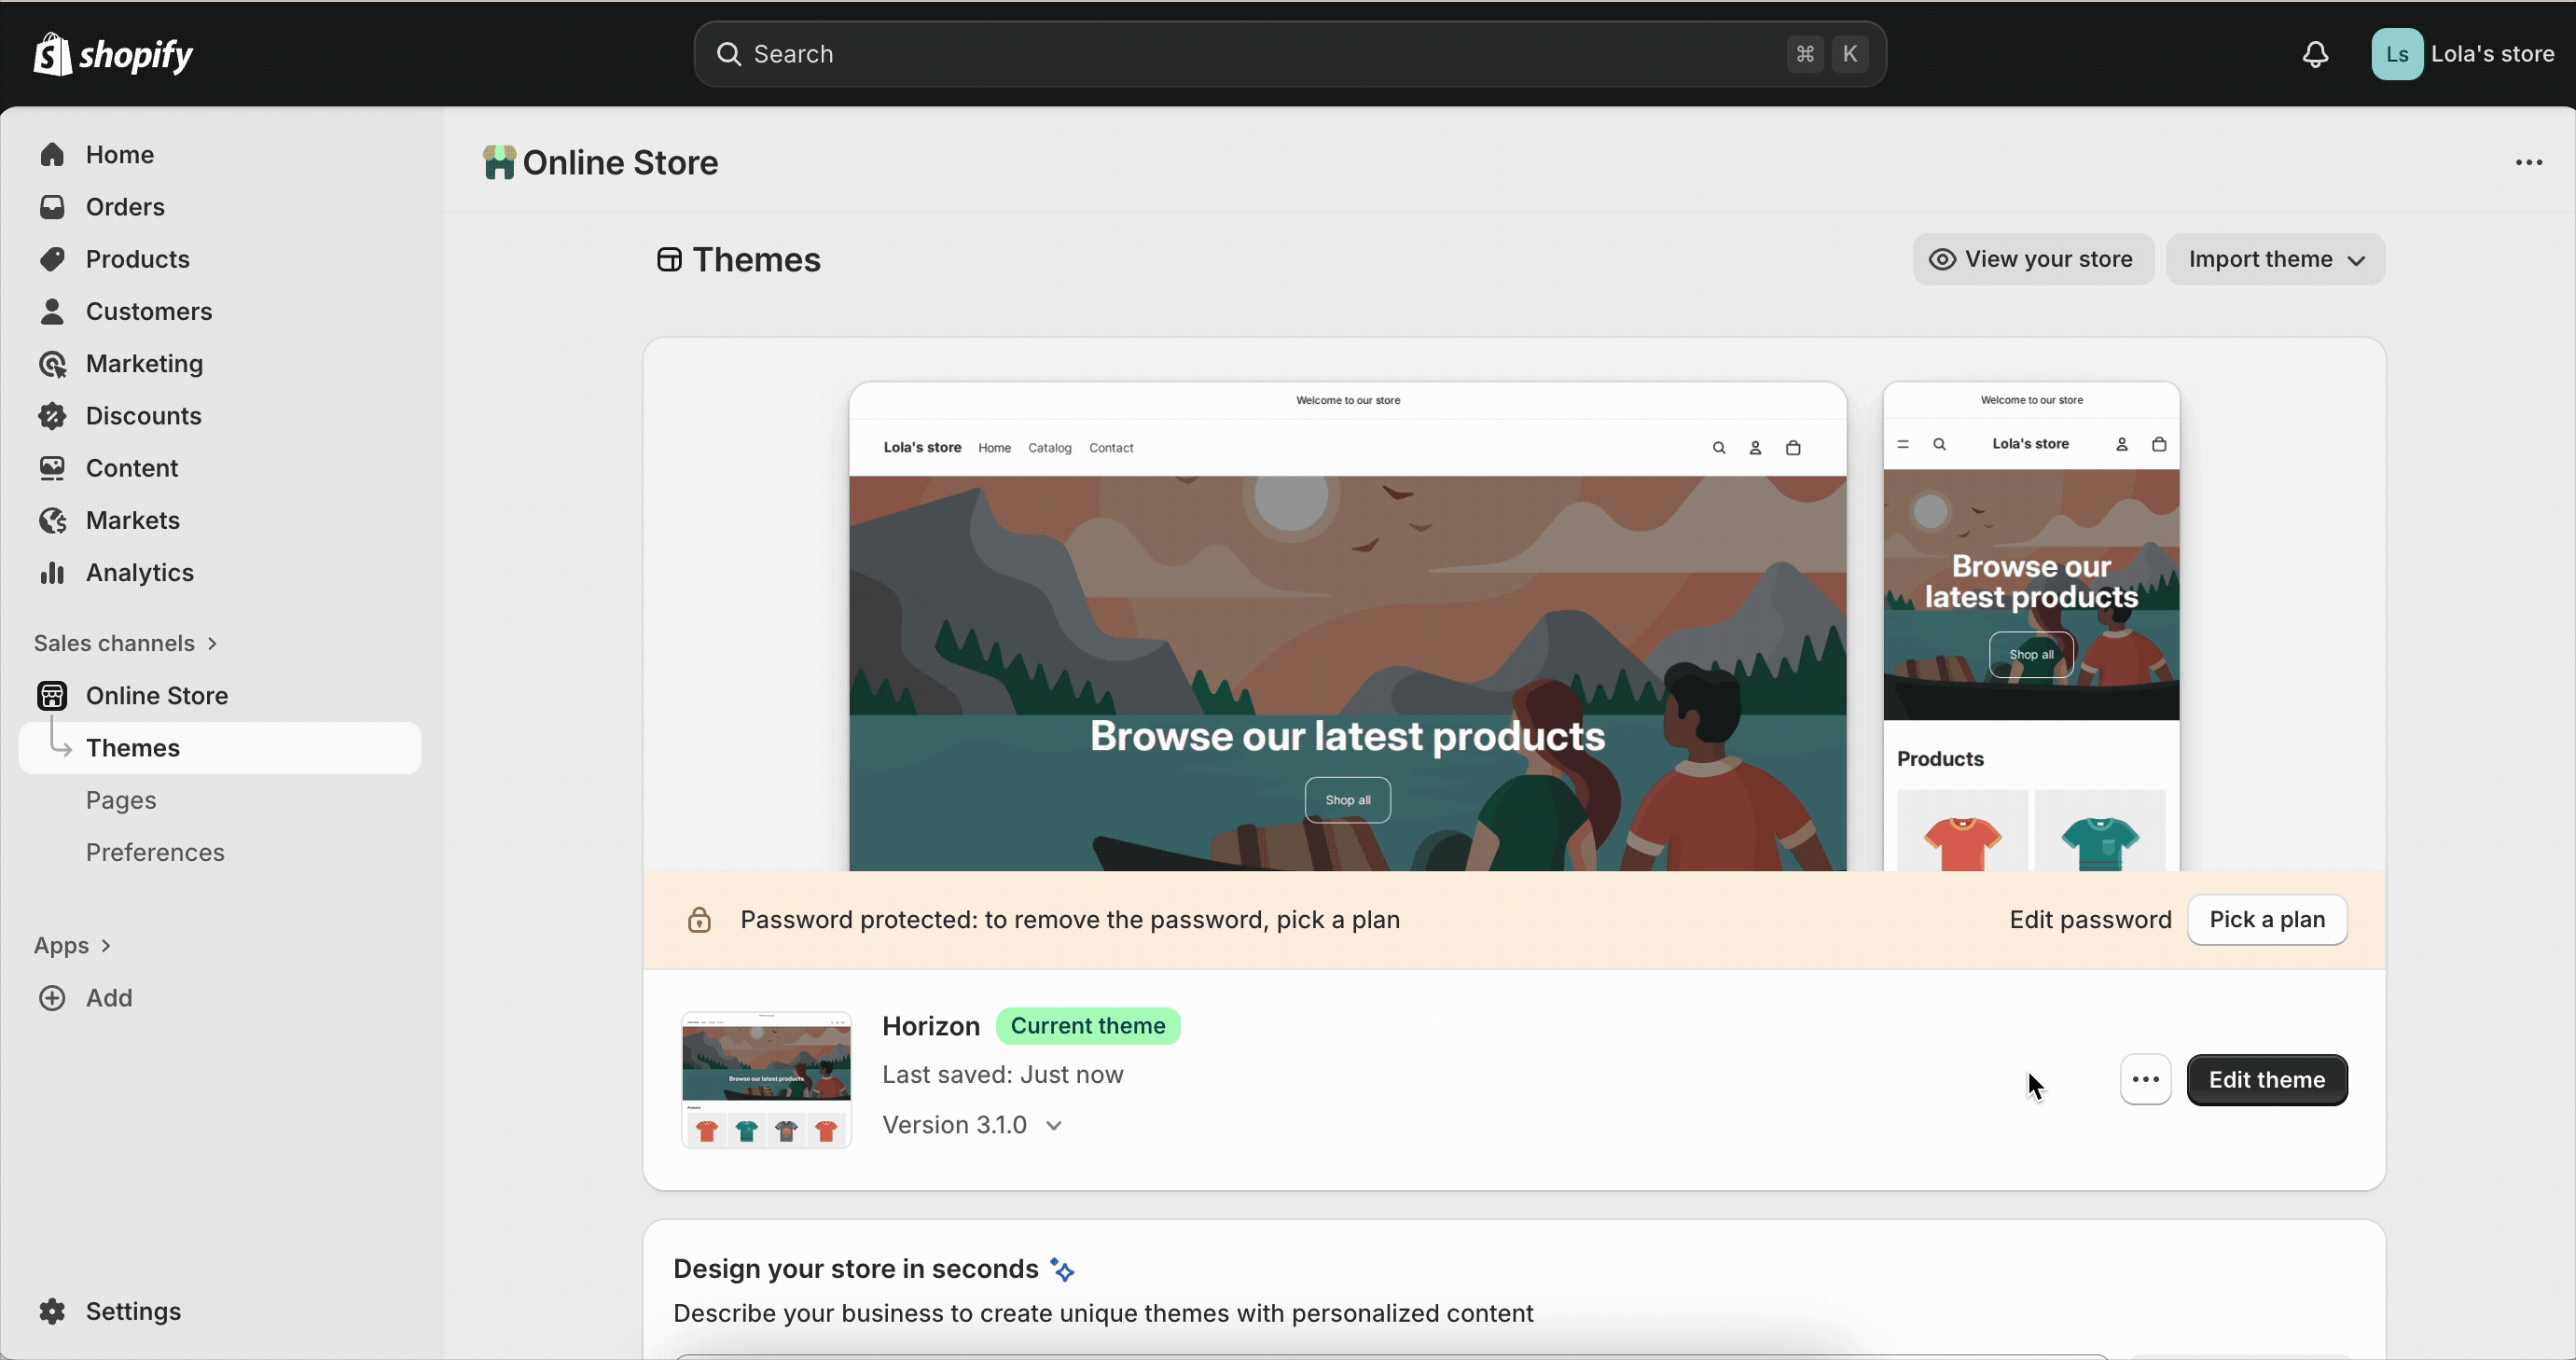Open the Discounts section
The width and height of the screenshot is (2576, 1360).
[143, 416]
